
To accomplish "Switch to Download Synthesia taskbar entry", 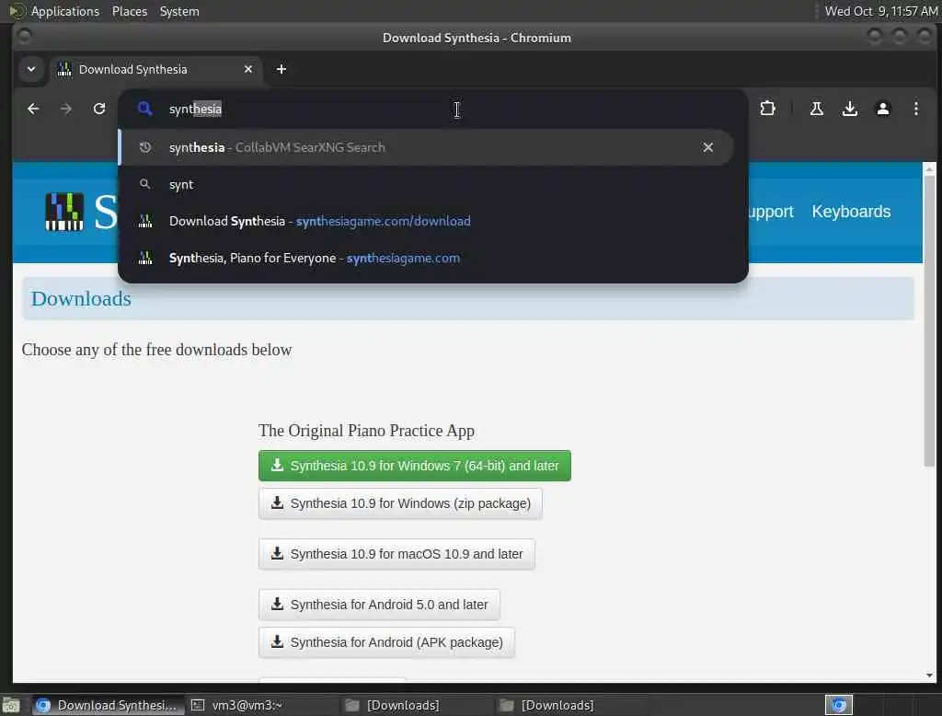I will [x=107, y=705].
